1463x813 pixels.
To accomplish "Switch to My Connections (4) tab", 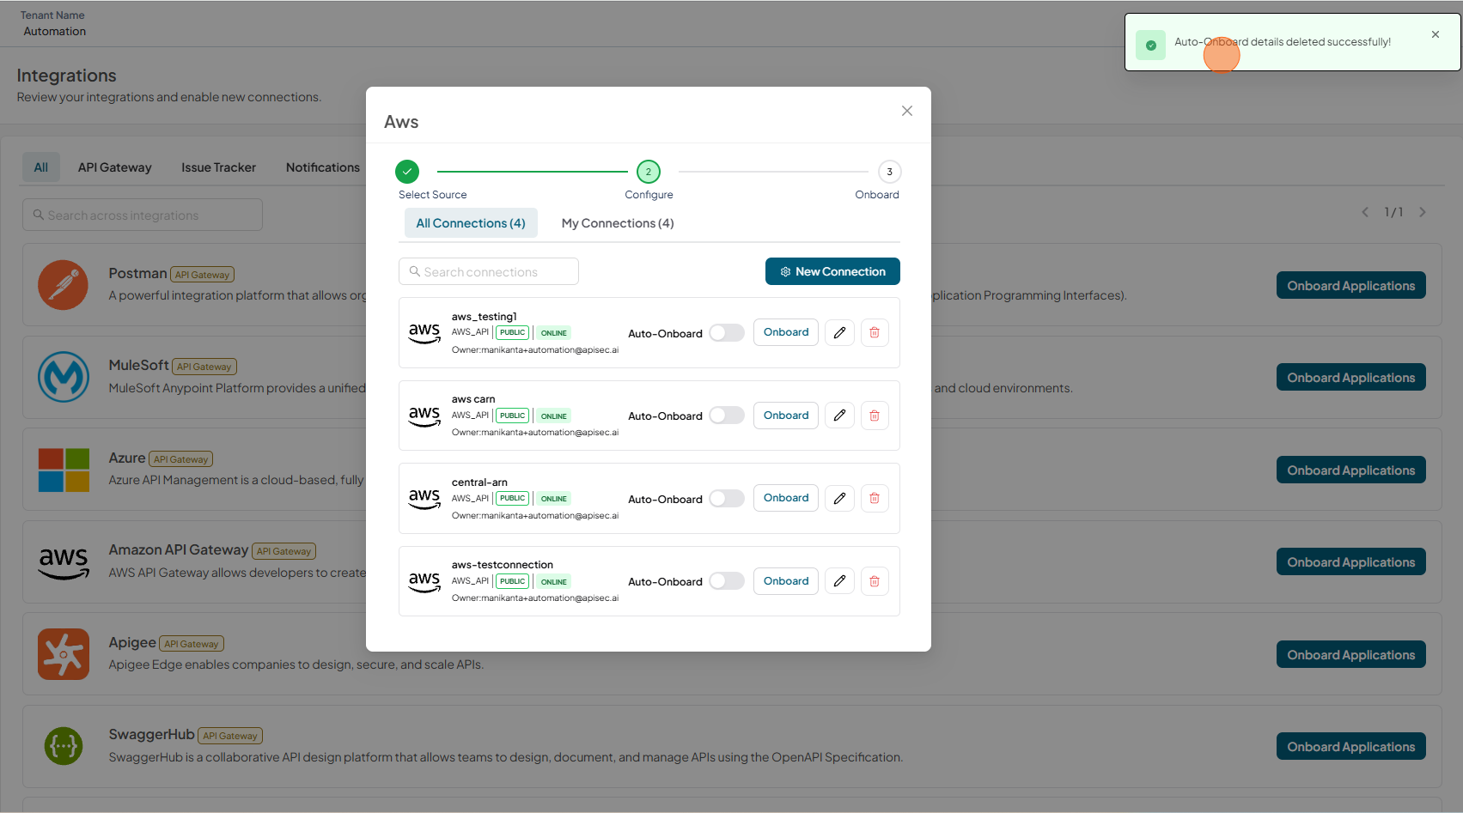I will [x=618, y=223].
